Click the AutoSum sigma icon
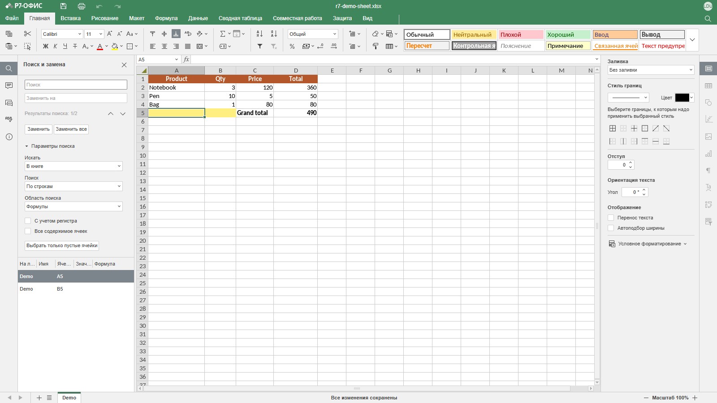The height and width of the screenshot is (403, 717). pos(223,34)
